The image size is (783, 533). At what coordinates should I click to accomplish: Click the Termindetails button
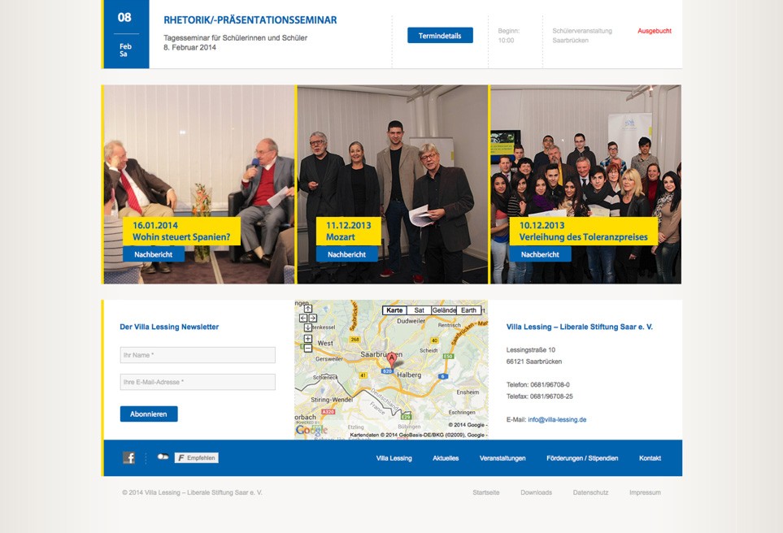point(440,36)
